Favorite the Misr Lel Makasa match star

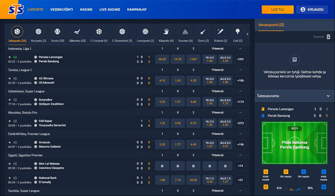pos(10,164)
